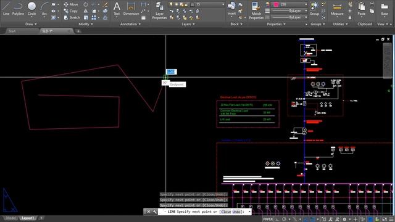395x222 pixels.
Task: Open the lineweight ByLayer dropdown
Action: pos(306,11)
